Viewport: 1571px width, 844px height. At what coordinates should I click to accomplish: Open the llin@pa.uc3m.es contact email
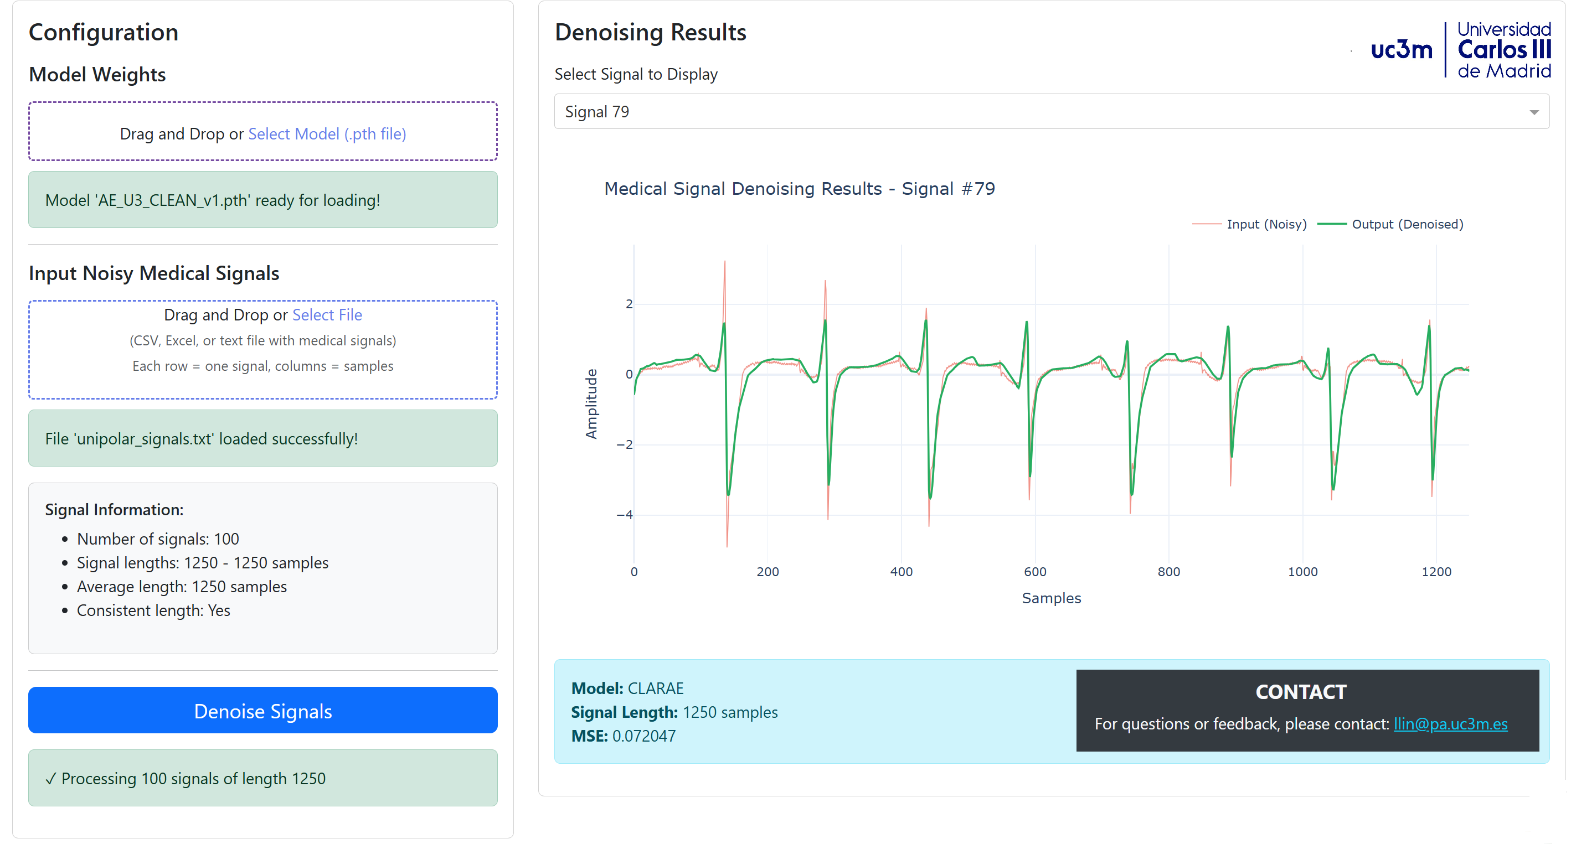1450,723
